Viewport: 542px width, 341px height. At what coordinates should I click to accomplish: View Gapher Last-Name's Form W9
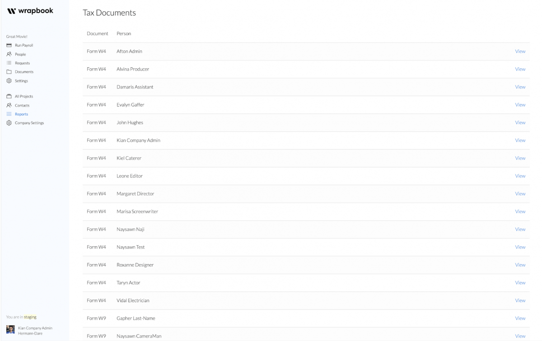click(520, 318)
